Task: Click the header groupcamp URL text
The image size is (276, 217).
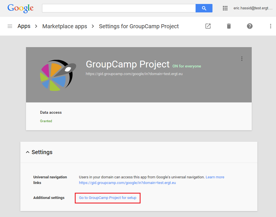Action: coord(134,74)
